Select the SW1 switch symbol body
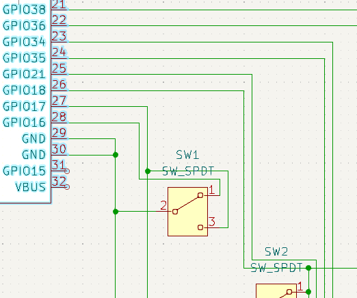Screen dimensions: 357x298 tap(187, 212)
